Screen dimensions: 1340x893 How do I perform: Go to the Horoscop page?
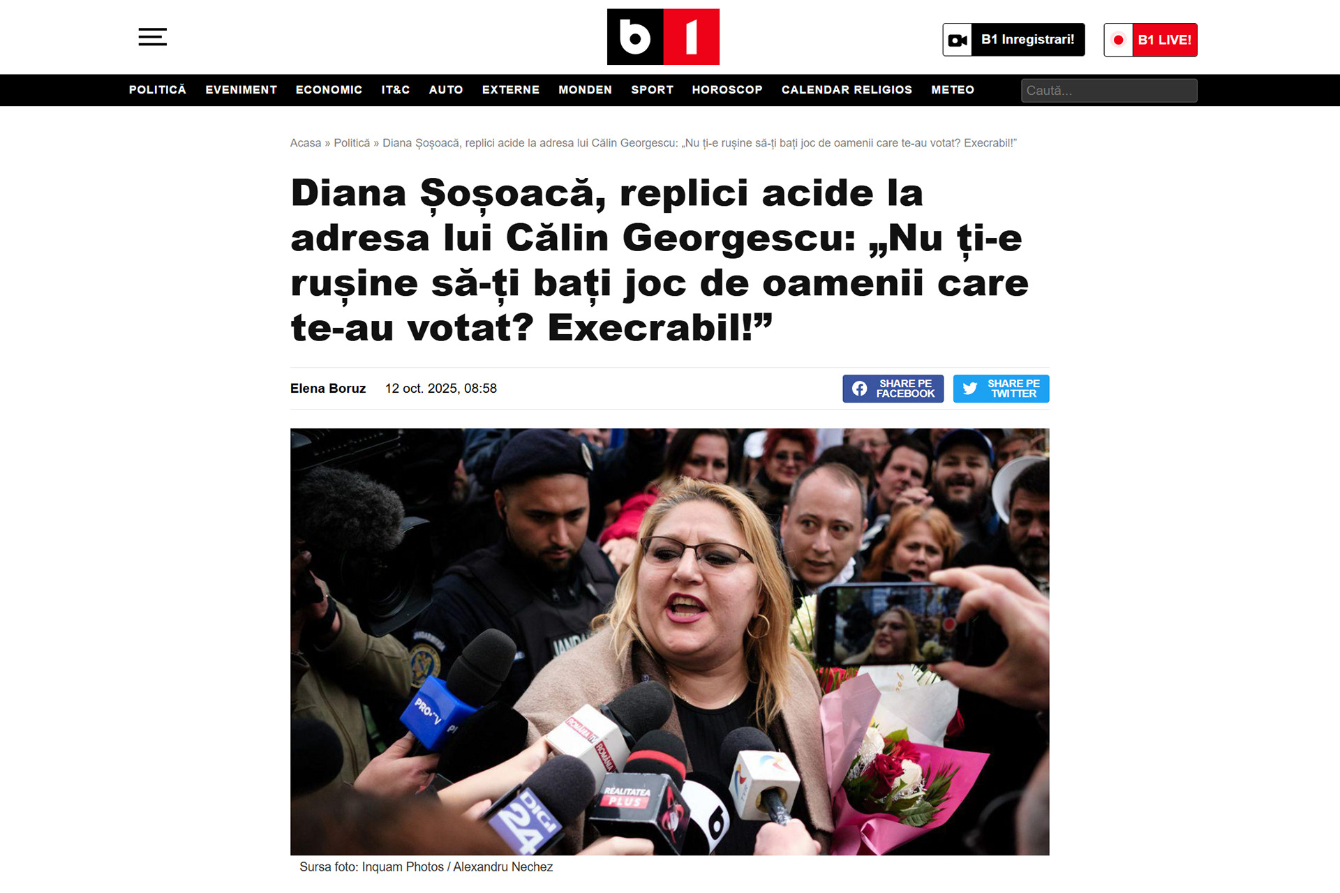click(x=727, y=90)
